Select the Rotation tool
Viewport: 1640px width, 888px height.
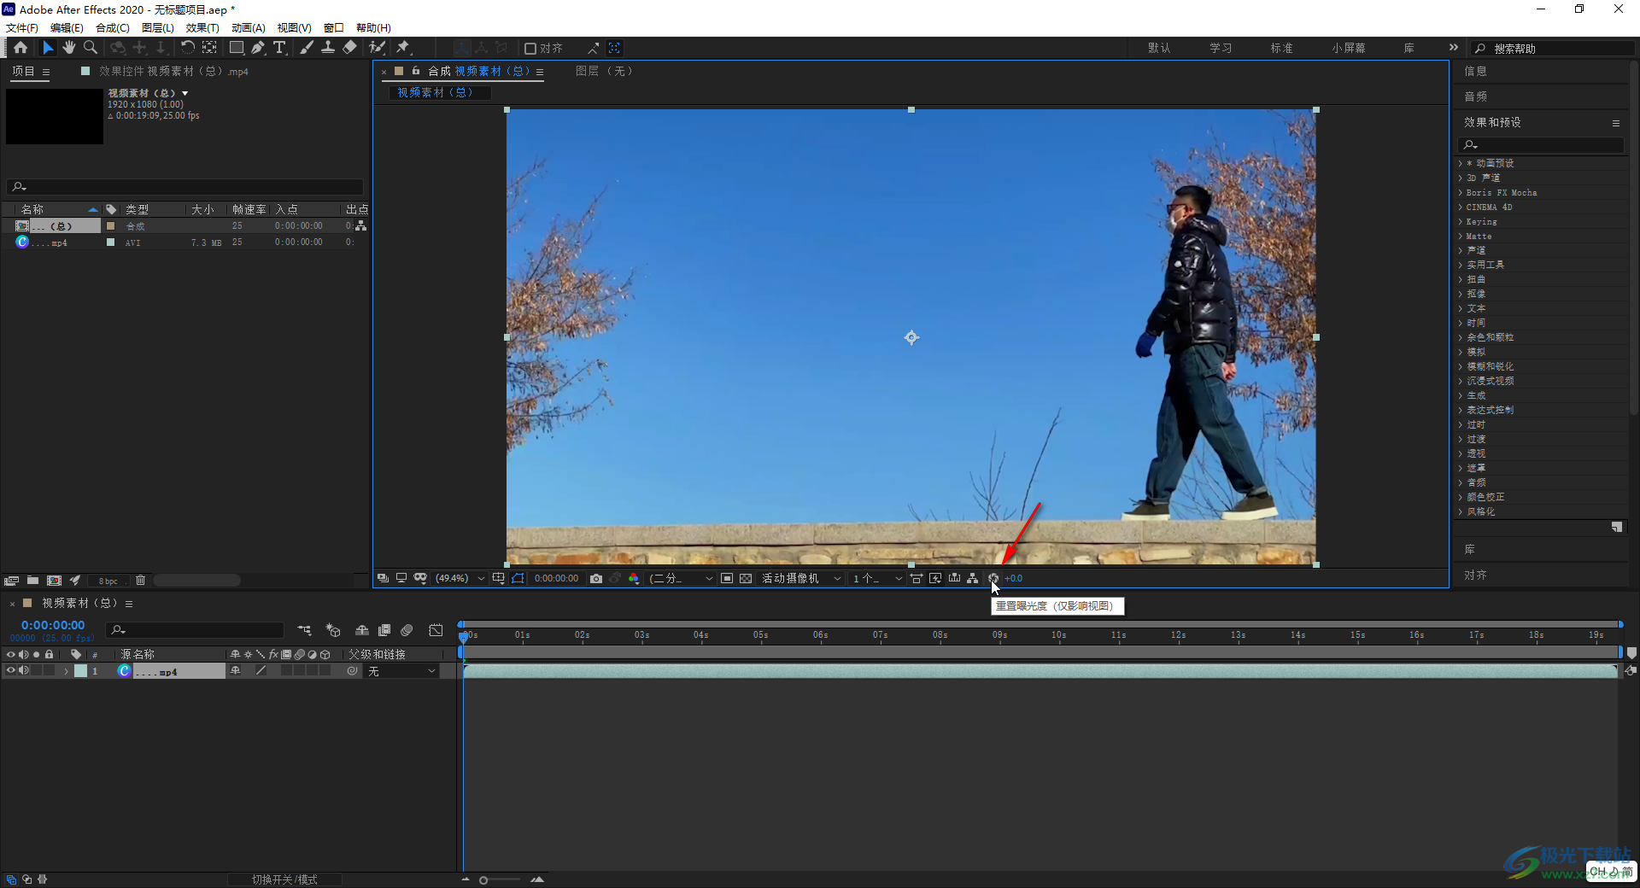[x=187, y=48]
